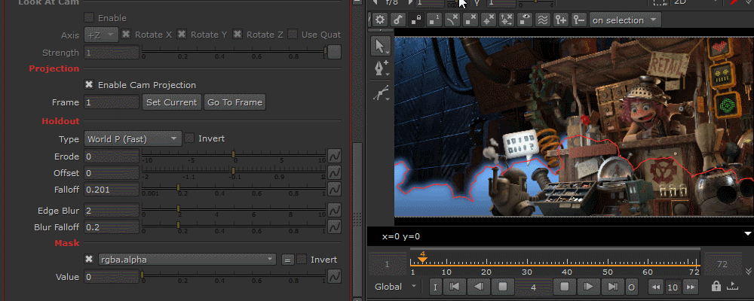The height and width of the screenshot is (301, 754).
Task: Uncheck Enable Cam Projection
Action: (89, 84)
